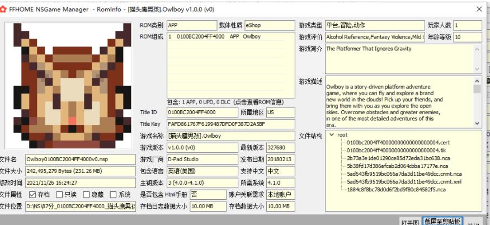The image size is (490, 225).
Task: Click the 所需系统 field showing 4.1.0
Action: 281,183
